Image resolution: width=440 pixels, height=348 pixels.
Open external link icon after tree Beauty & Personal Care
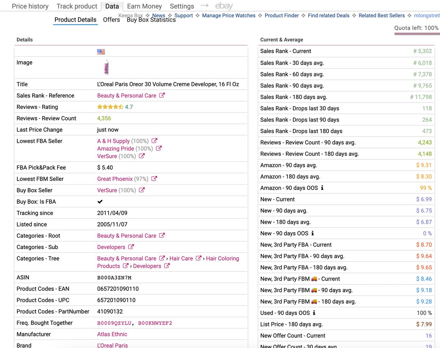pos(162,258)
